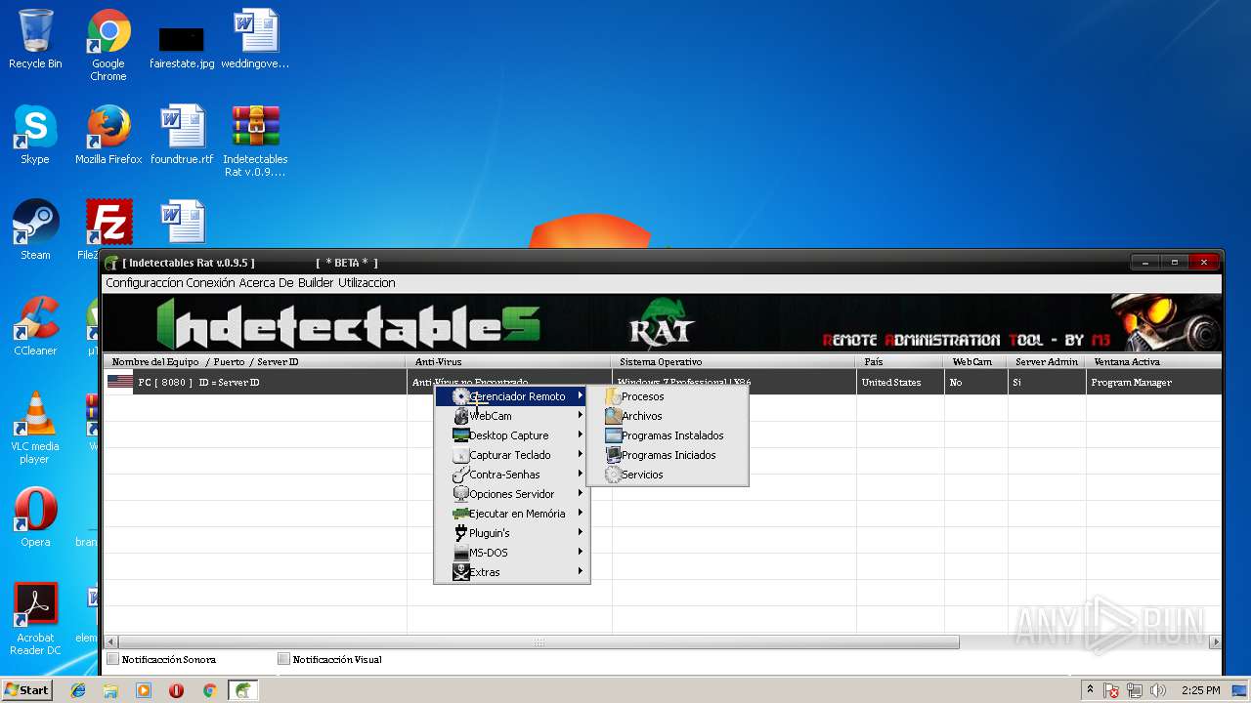Expand the MS-DOS submenu arrow
Image resolution: width=1251 pixels, height=703 pixels.
[x=581, y=553]
